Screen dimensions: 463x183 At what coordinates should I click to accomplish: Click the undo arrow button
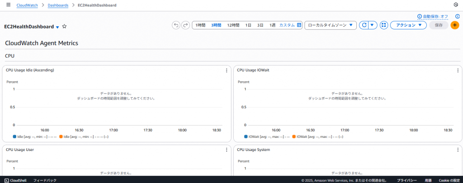pos(176,25)
